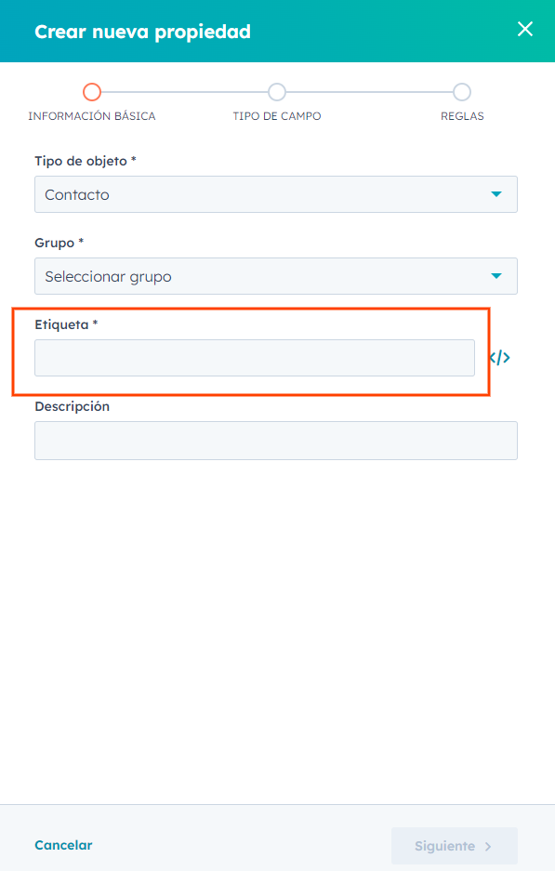
Task: Go to TIPO DE CAMPO step label
Action: click(x=277, y=116)
